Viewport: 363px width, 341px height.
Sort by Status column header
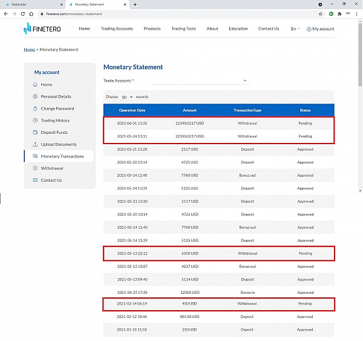tap(305, 110)
